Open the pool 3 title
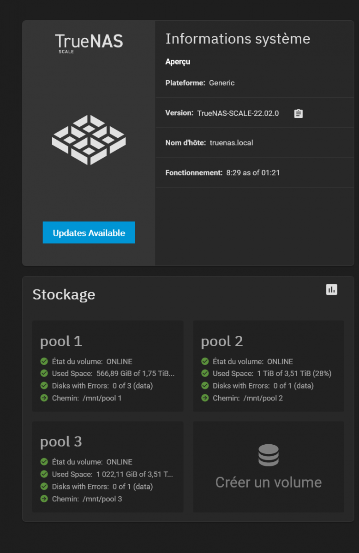Viewport: 359px width, 553px height. coord(61,441)
